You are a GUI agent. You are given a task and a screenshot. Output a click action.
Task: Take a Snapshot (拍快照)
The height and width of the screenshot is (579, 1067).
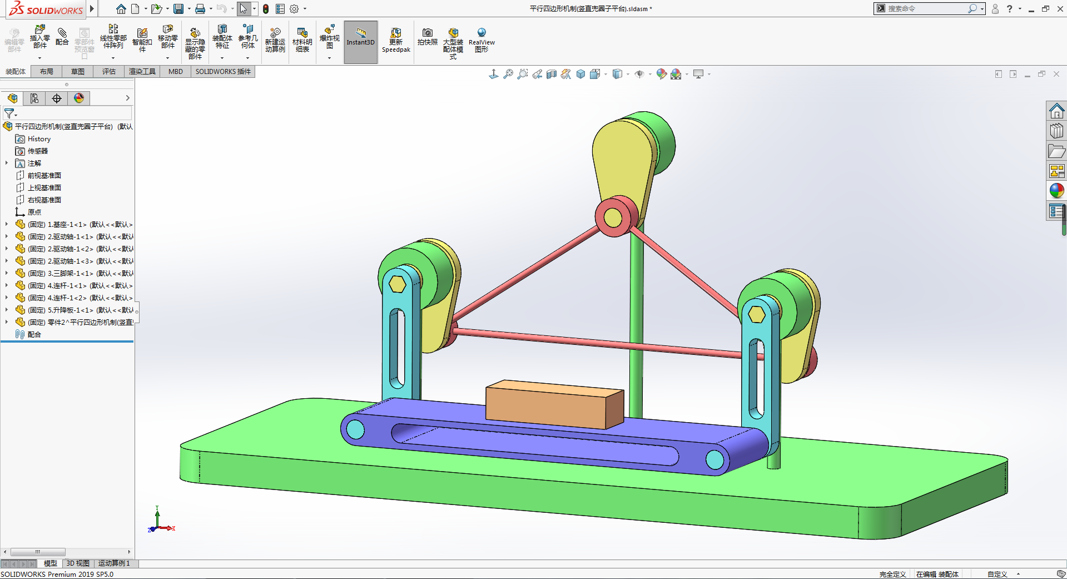(427, 37)
